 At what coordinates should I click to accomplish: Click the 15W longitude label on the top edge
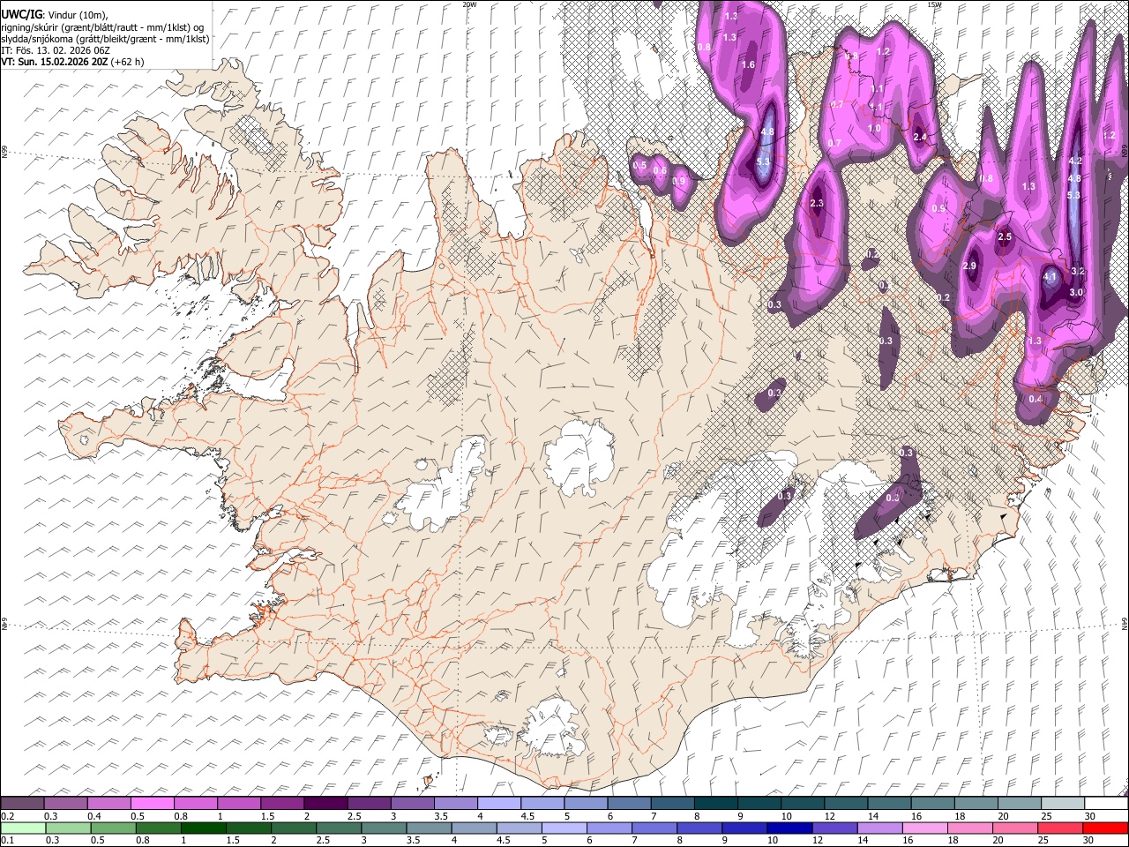point(933,4)
